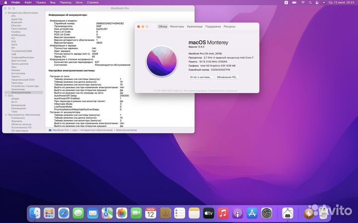358x223 pixels.
Task: Select Ethernet in the hardware list
Action: pyautogui.click(x=16, y=26)
